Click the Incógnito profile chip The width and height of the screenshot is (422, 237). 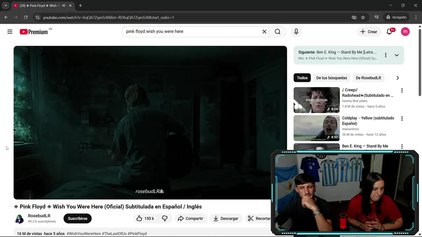(397, 17)
